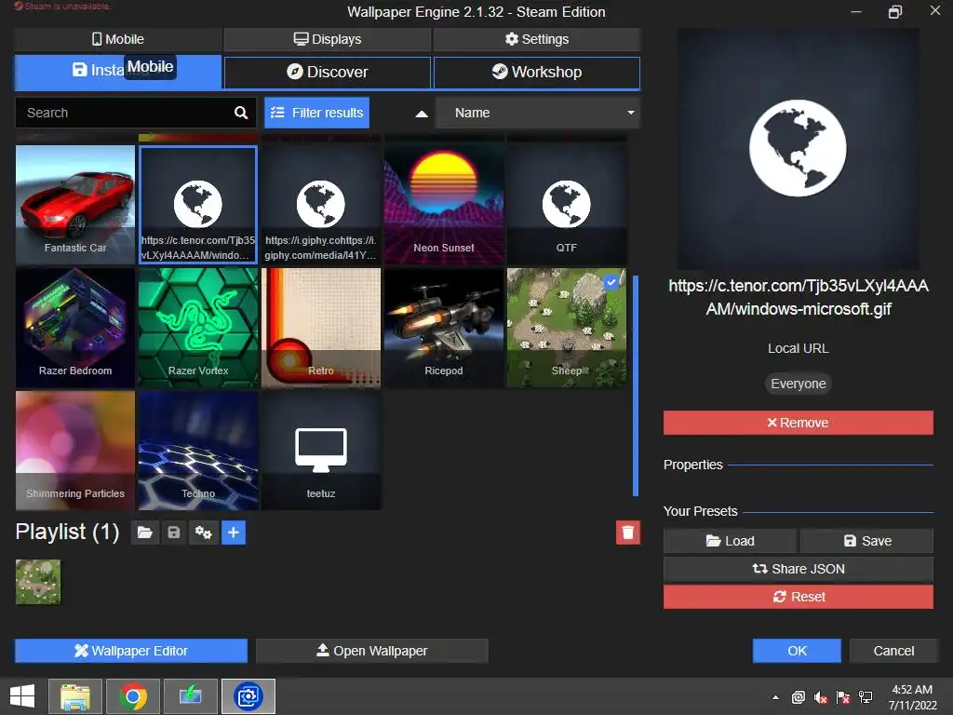Open the Settings tab
The width and height of the screenshot is (953, 715).
(537, 39)
